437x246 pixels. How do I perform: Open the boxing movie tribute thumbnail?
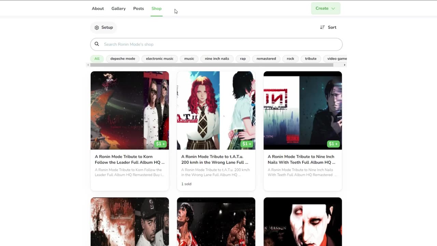216,222
